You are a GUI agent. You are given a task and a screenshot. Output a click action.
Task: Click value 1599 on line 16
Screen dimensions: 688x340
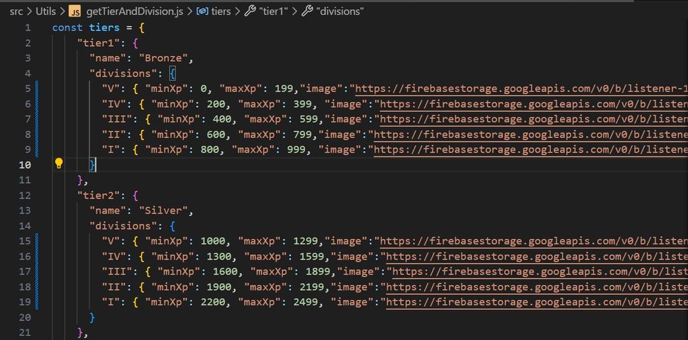click(x=312, y=256)
